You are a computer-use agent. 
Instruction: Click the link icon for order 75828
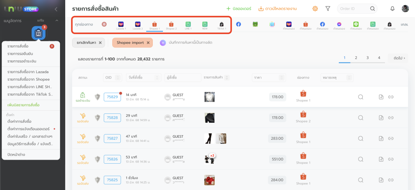pos(391,117)
